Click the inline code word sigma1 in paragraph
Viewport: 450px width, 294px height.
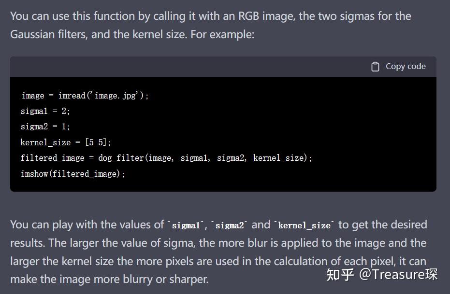[x=186, y=225]
